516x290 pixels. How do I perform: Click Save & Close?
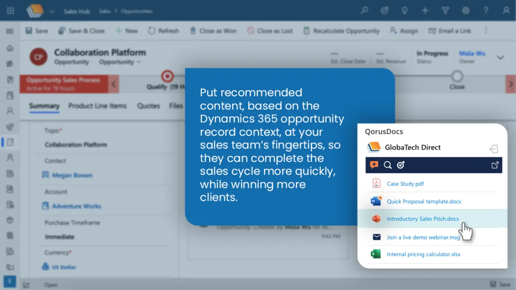pyautogui.click(x=81, y=31)
